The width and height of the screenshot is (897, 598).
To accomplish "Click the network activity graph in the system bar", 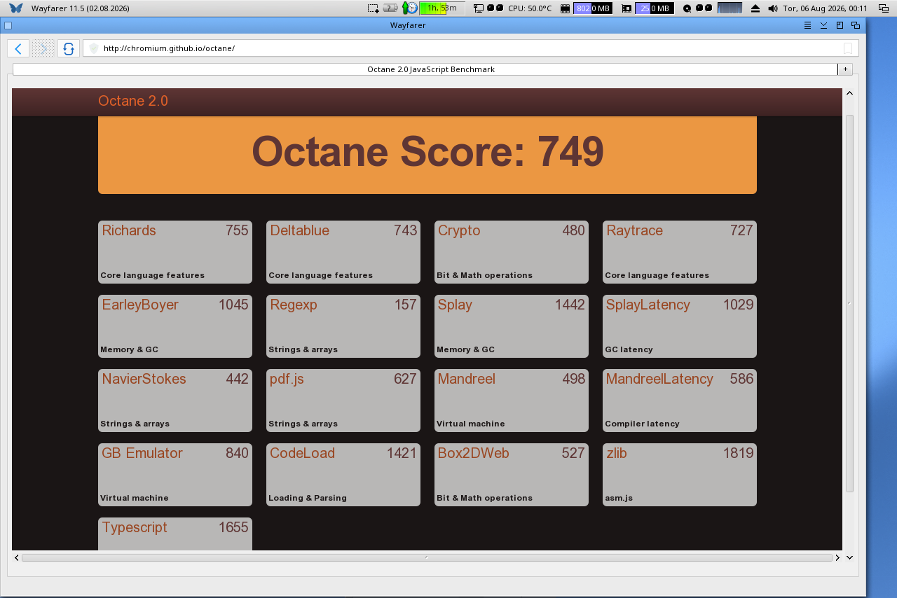I will (730, 8).
